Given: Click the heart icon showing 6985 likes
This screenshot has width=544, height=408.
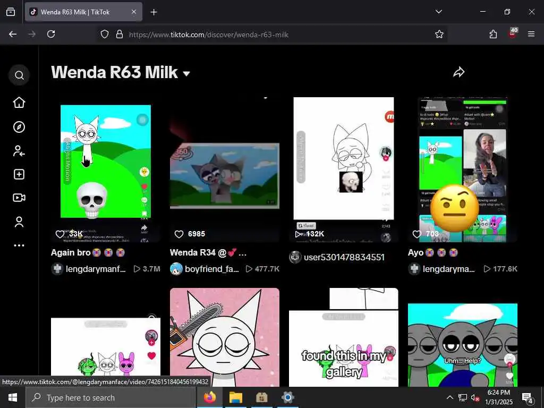Looking at the screenshot, I should point(179,234).
